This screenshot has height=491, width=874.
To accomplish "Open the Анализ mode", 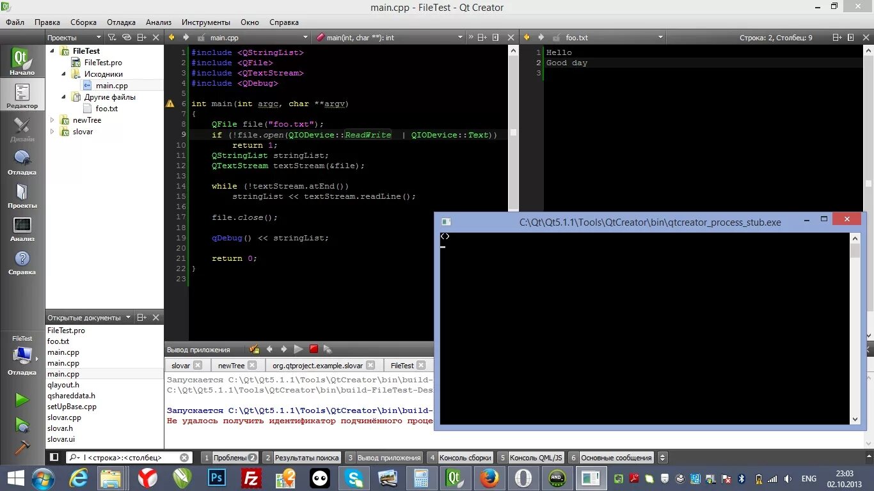I will [22, 228].
